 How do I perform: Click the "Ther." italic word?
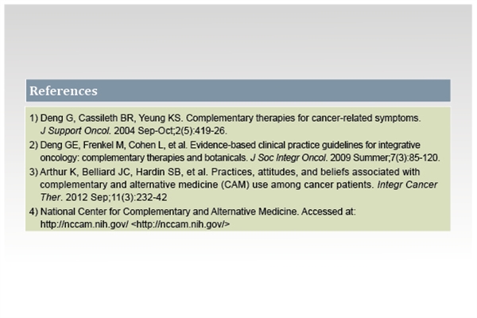click(51, 197)
